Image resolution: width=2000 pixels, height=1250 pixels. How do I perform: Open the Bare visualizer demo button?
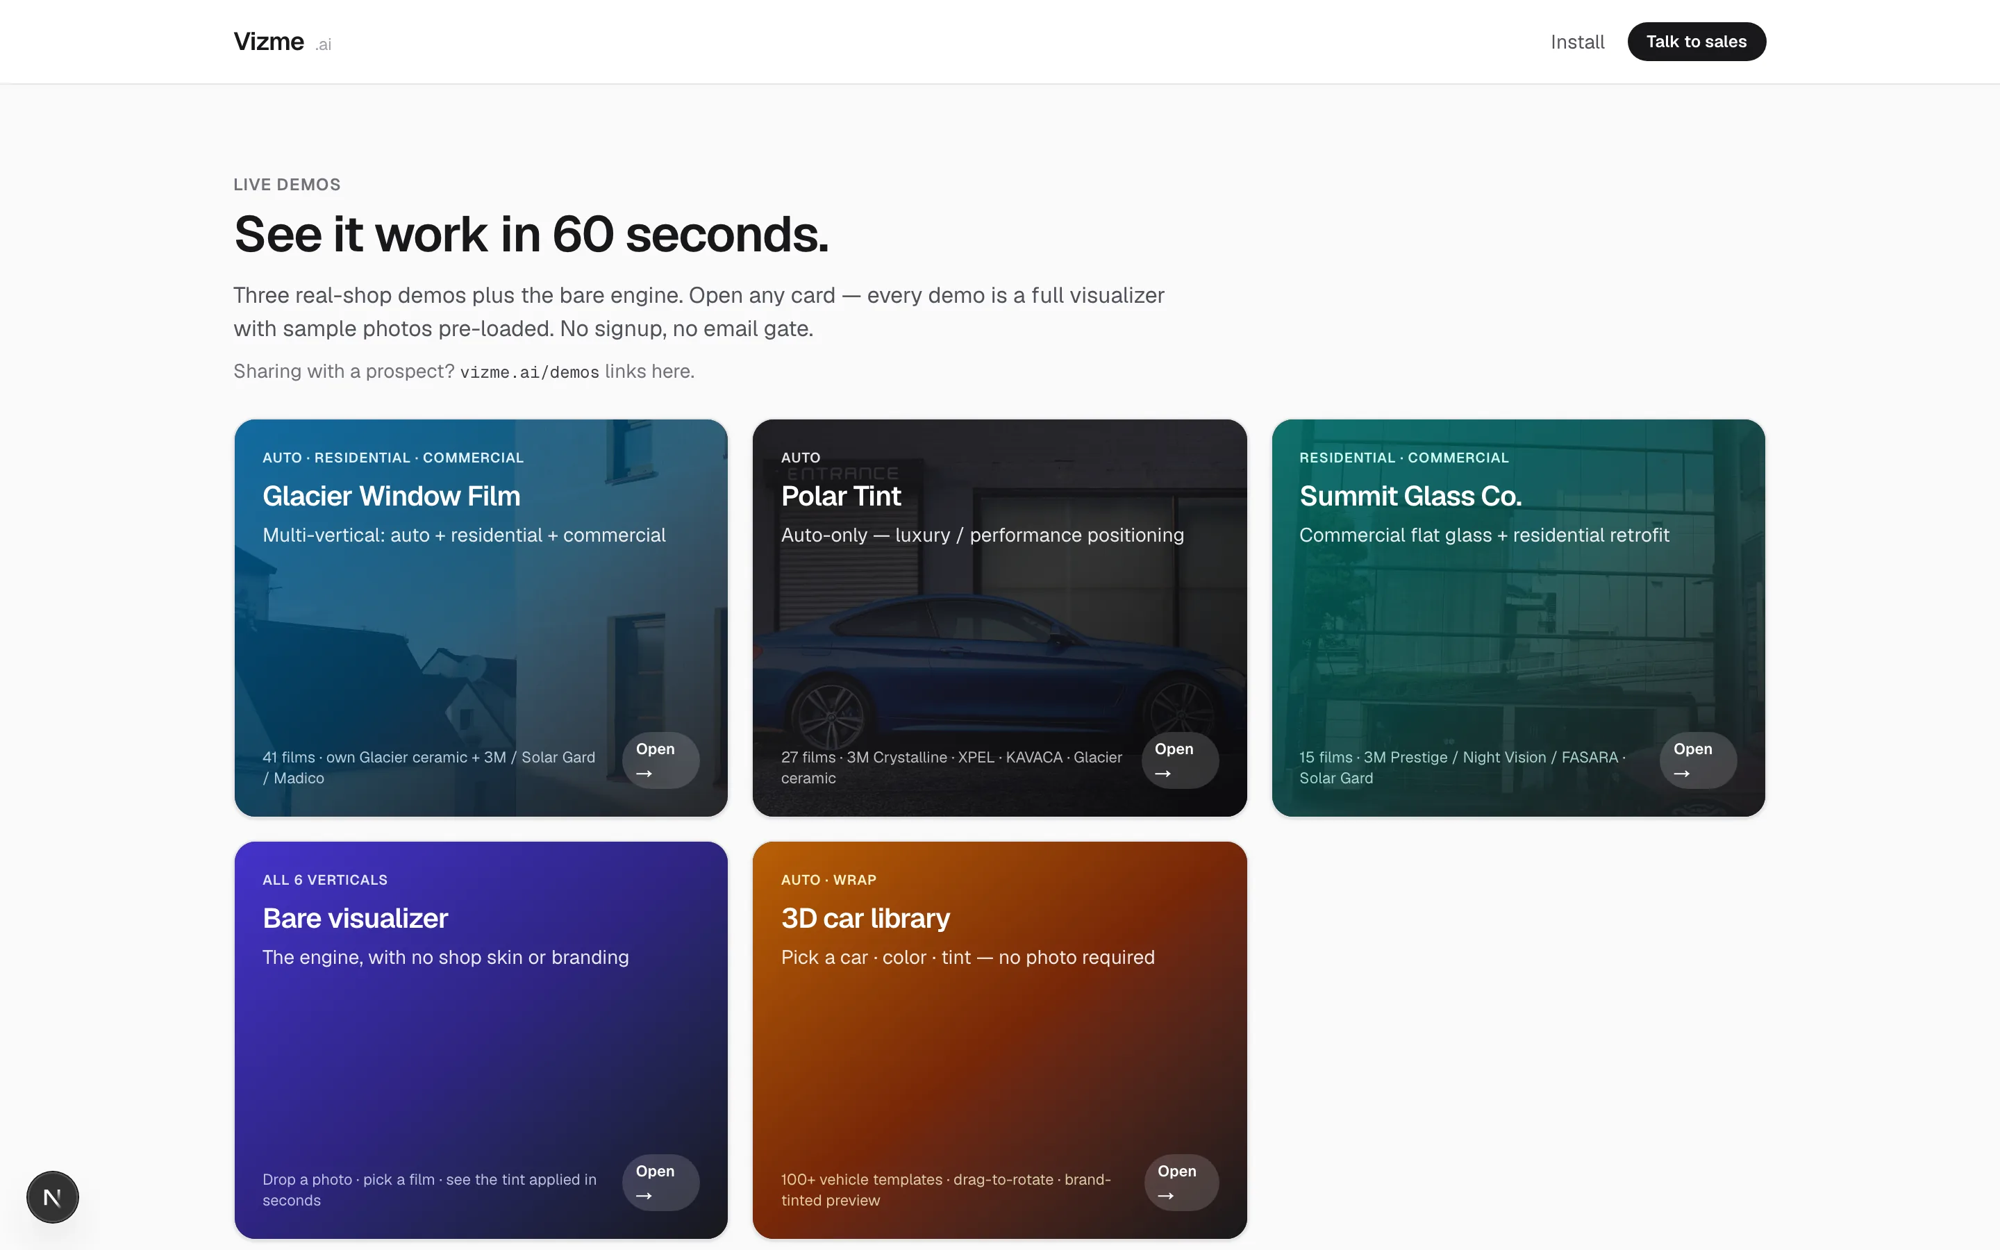click(x=660, y=1182)
